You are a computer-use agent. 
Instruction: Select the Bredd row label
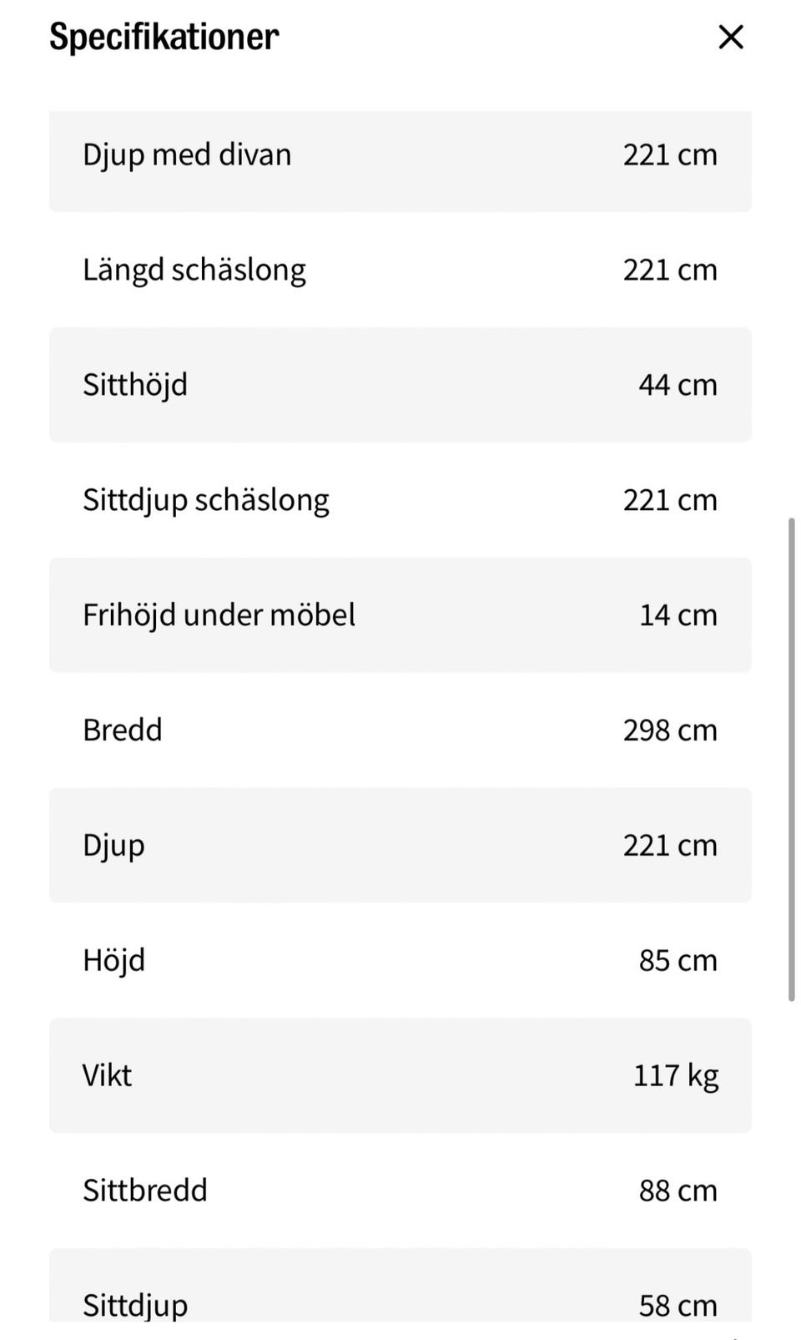(122, 731)
